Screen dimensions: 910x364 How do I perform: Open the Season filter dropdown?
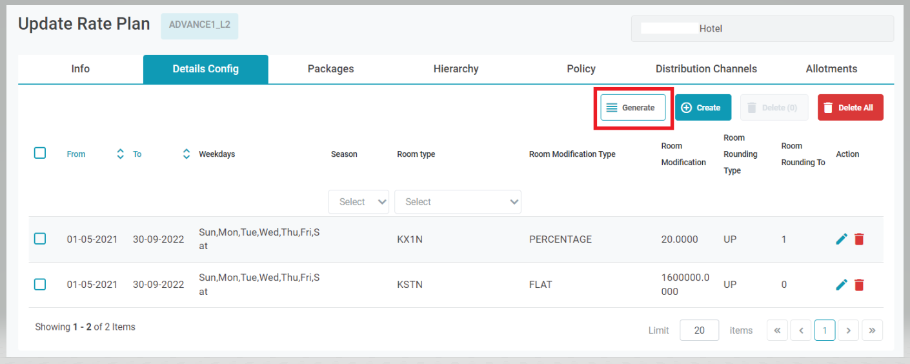click(359, 202)
